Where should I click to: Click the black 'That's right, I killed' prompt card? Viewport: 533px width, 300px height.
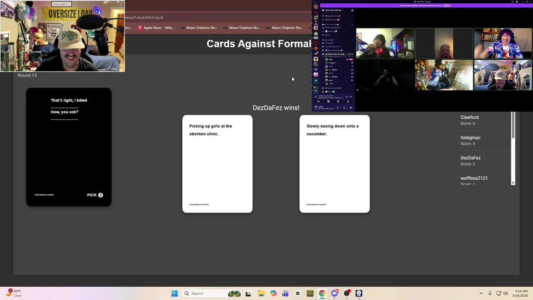69,147
